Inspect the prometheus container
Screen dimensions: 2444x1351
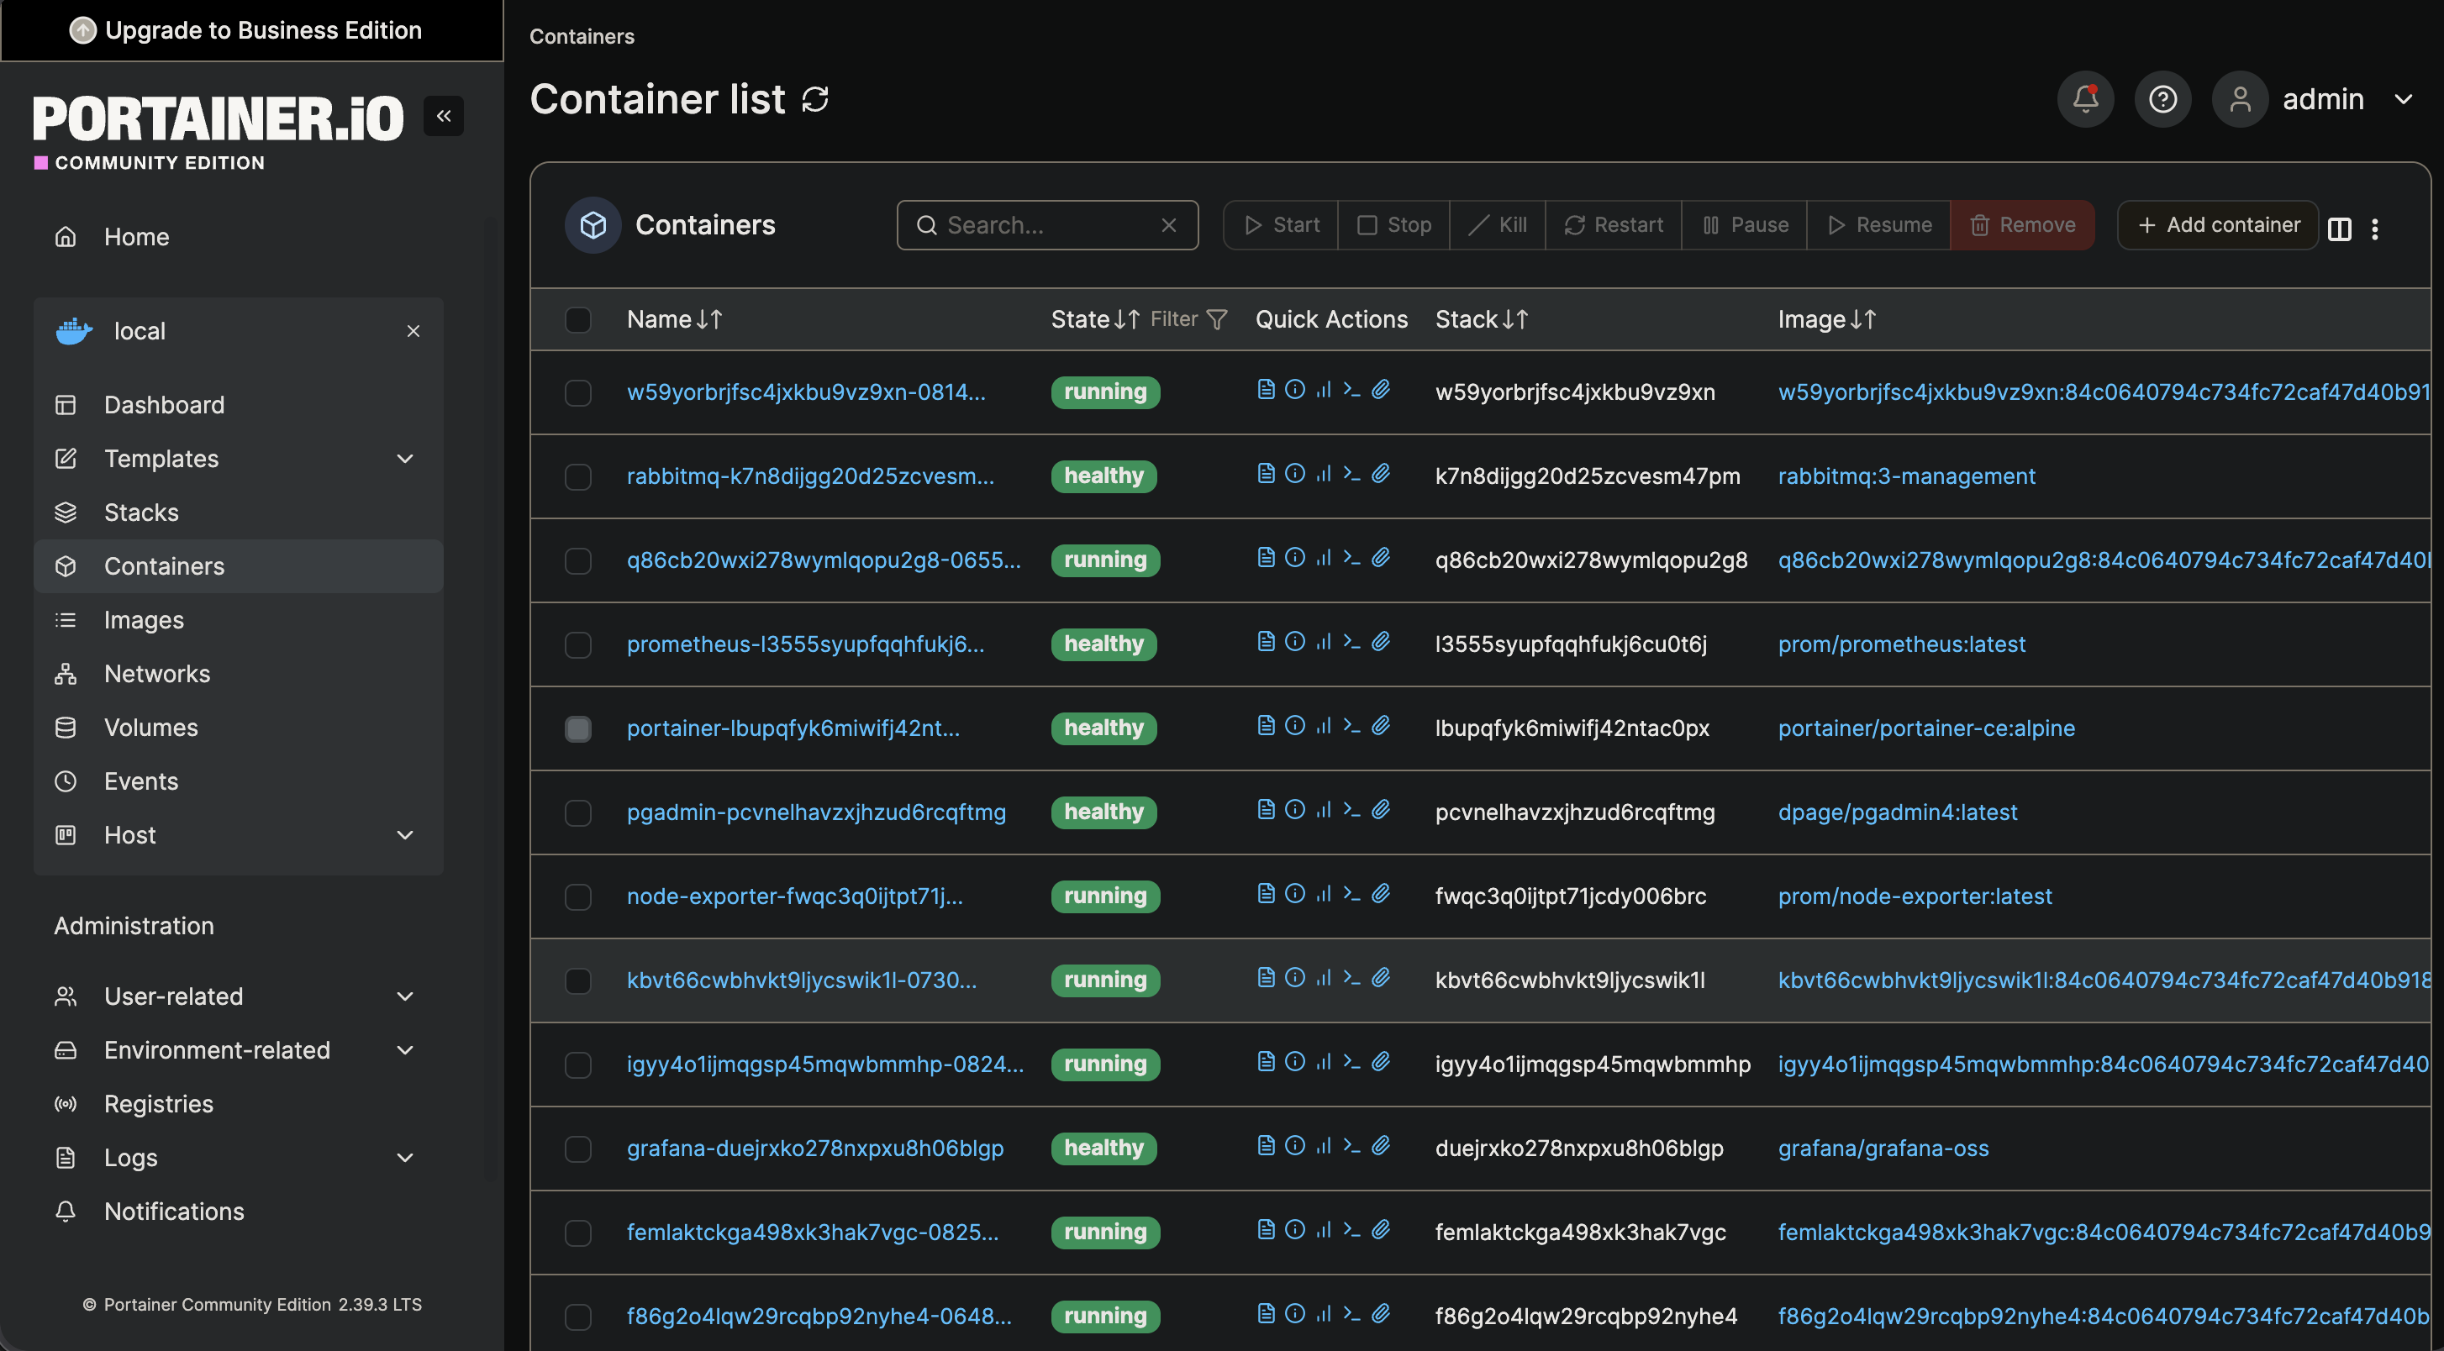1294,641
